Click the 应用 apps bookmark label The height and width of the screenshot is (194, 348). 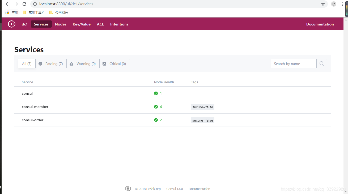[15, 12]
